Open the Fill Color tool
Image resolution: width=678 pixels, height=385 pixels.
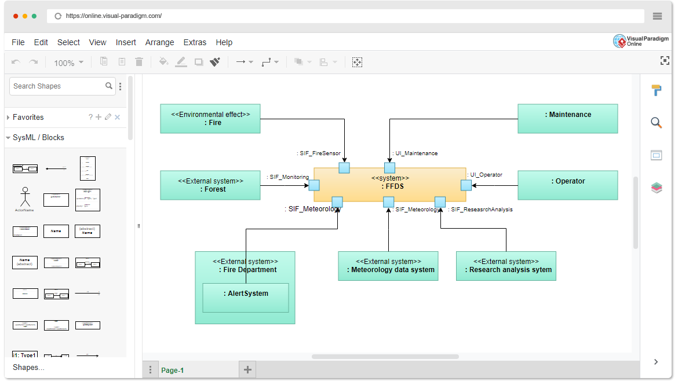[x=163, y=62]
